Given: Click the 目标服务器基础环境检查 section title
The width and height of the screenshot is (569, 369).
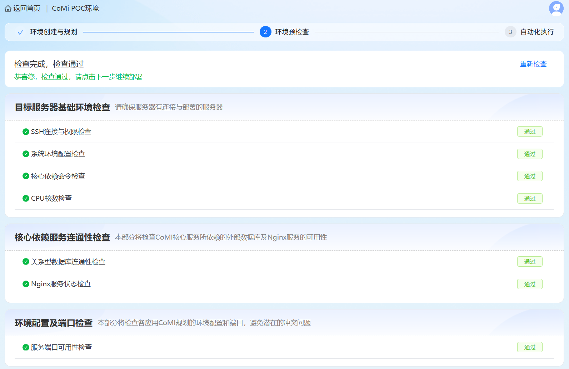Looking at the screenshot, I should [x=62, y=107].
